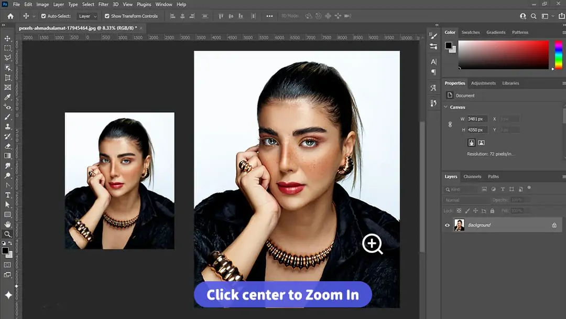Open the Layers panel menu
566x319 pixels.
pyautogui.click(x=564, y=177)
